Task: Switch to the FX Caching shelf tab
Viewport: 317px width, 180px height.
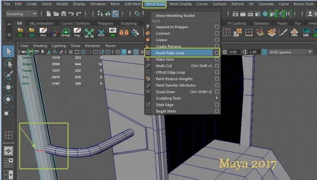Action: [237, 23]
